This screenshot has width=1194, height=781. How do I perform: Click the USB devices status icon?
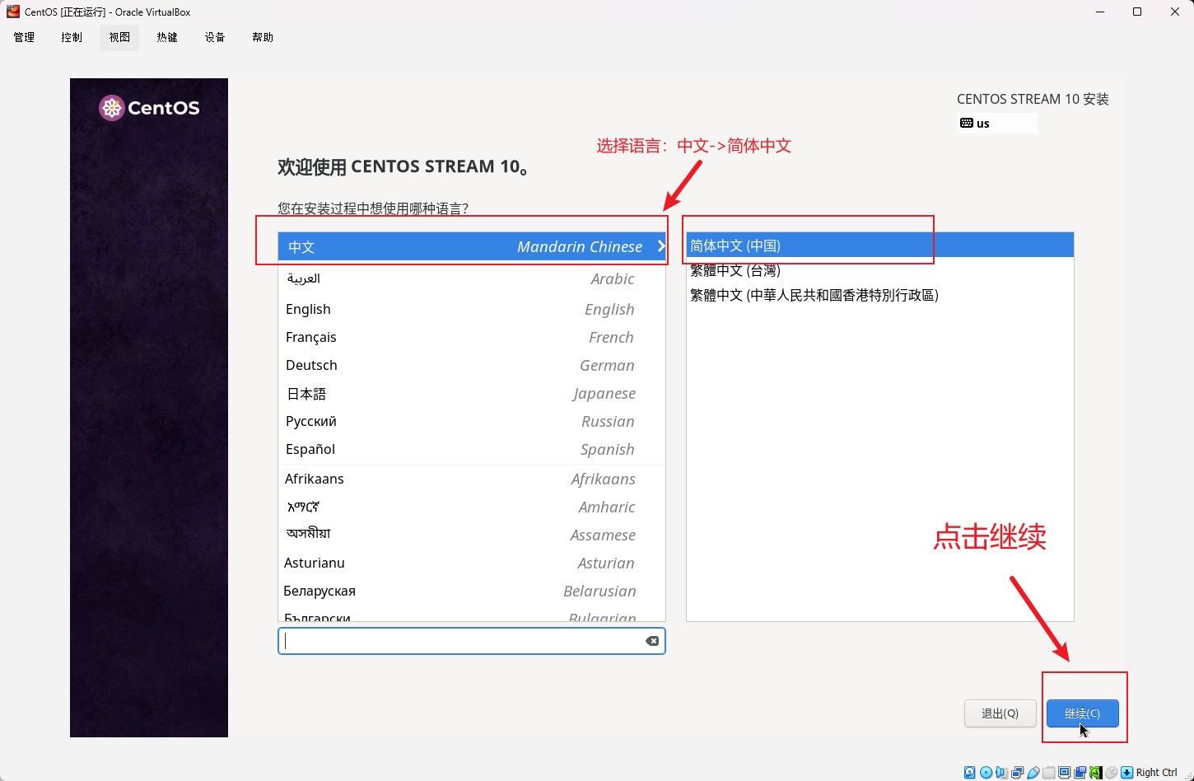tap(1033, 773)
